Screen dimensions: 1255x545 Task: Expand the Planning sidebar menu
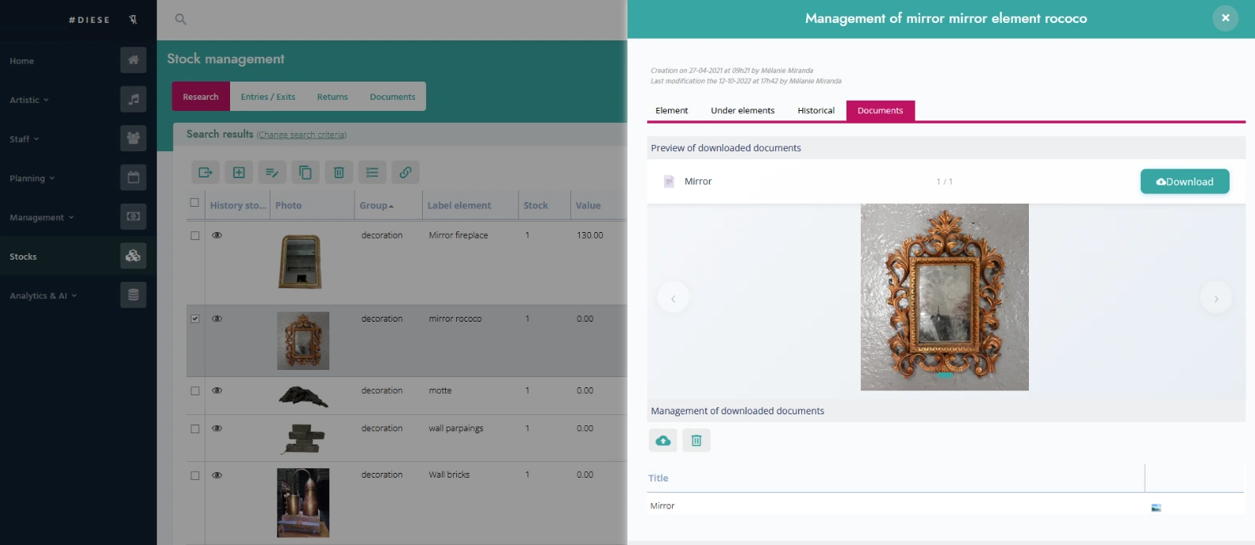(32, 178)
